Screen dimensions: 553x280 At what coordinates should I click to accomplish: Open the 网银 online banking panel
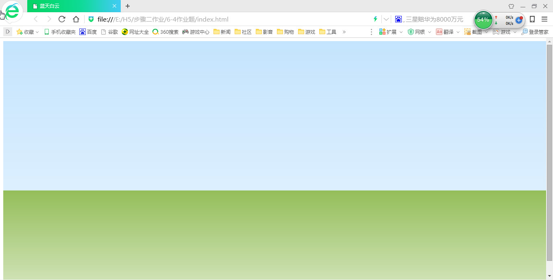418,32
